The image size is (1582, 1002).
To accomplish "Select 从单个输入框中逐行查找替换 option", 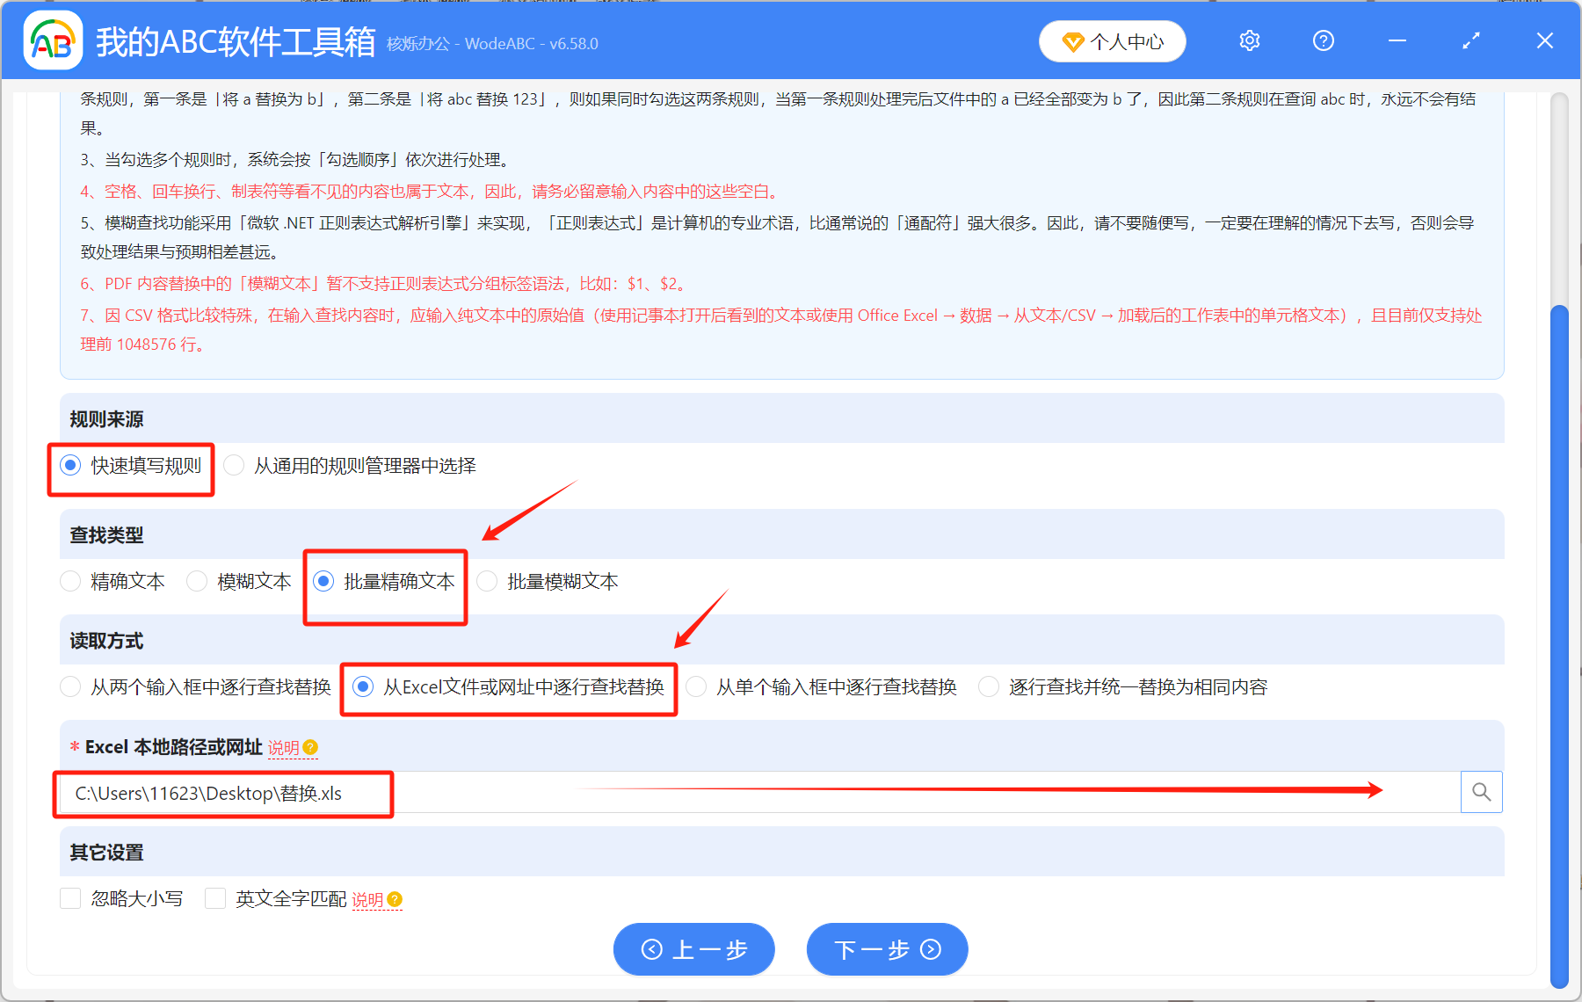I will tap(696, 686).
